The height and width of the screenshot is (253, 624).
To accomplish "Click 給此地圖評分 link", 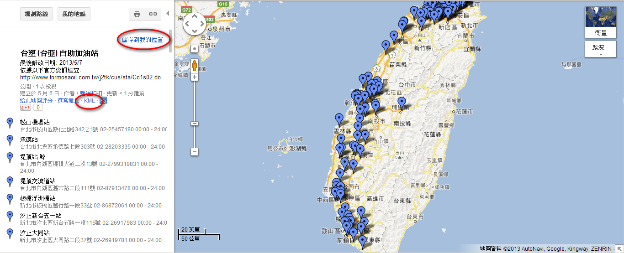I will click(x=37, y=100).
